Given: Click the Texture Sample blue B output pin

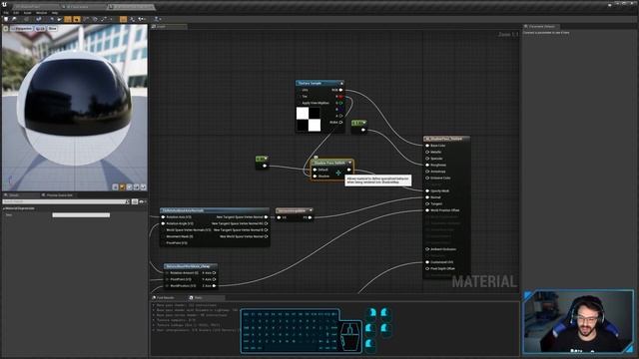Looking at the screenshot, I should tap(340, 110).
